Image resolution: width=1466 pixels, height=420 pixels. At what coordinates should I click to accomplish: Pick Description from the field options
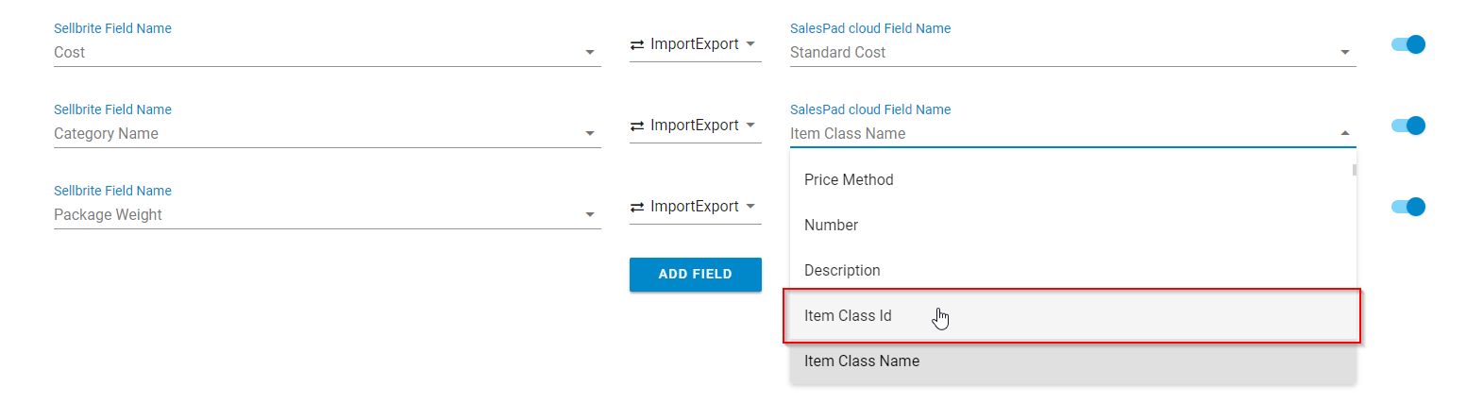(x=842, y=270)
